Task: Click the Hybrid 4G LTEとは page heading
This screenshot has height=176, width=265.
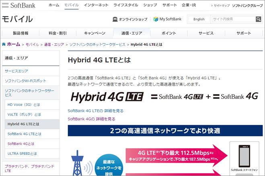Action: click(99, 60)
